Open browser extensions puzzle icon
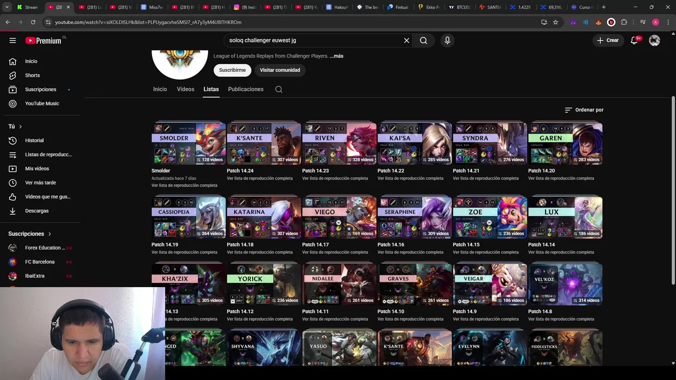This screenshot has height=380, width=676. (x=624, y=22)
